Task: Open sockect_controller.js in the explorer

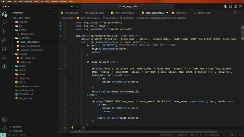Action: coord(32,50)
